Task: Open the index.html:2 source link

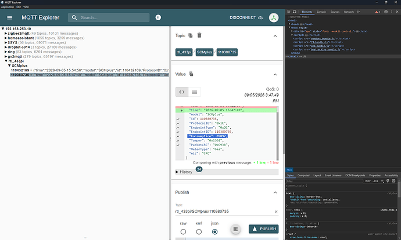Action: (388, 210)
